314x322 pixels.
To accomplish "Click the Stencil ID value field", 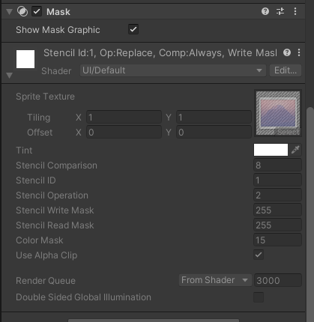I will pyautogui.click(x=277, y=180).
